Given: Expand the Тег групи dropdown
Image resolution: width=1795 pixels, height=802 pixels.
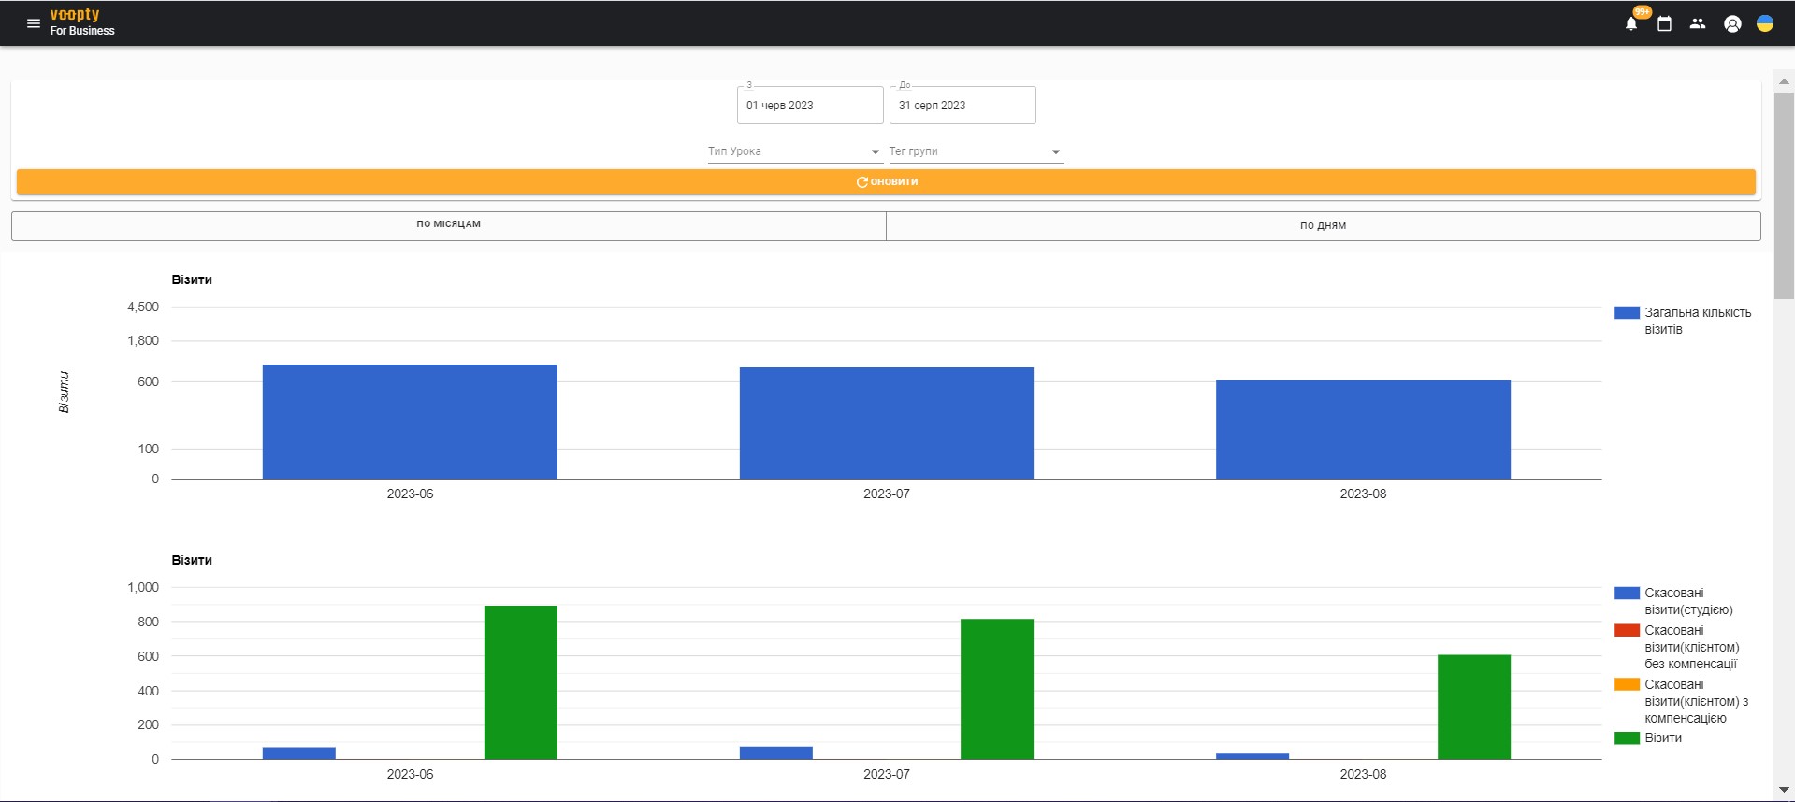Looking at the screenshot, I should click(975, 151).
